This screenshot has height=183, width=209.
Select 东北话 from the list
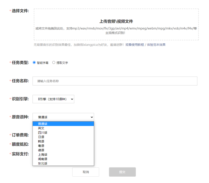point(63,164)
